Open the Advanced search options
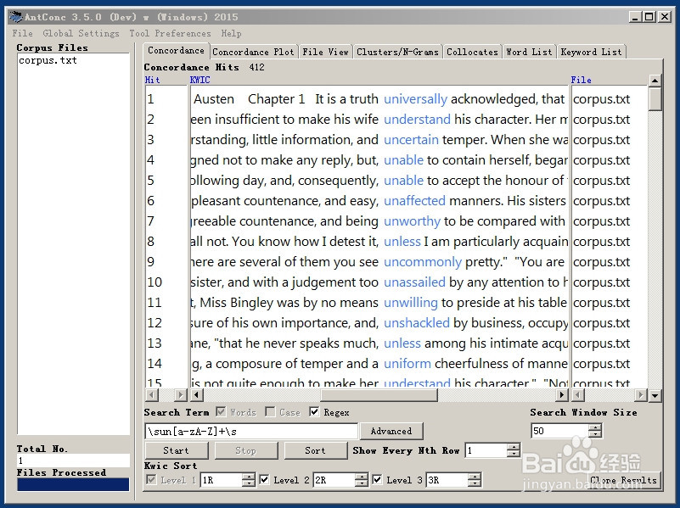The image size is (680, 508). (x=391, y=432)
